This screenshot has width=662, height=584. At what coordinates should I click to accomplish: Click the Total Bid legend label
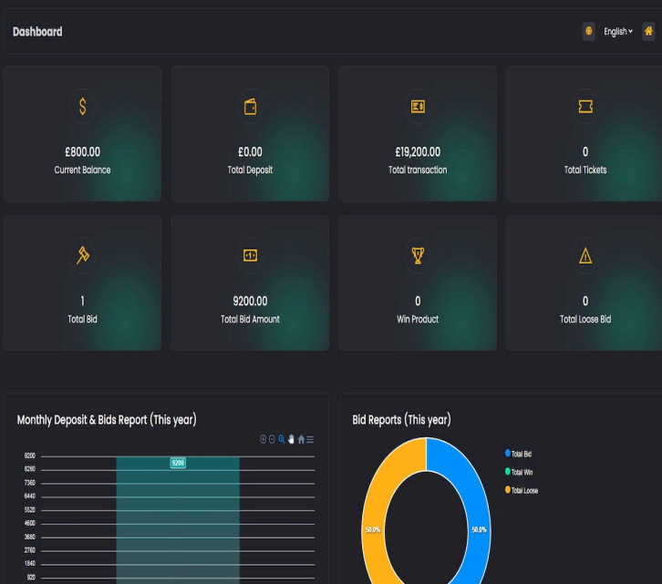coord(522,454)
